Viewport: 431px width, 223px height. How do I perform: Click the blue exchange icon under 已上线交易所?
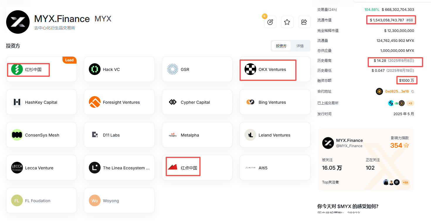pos(391,103)
